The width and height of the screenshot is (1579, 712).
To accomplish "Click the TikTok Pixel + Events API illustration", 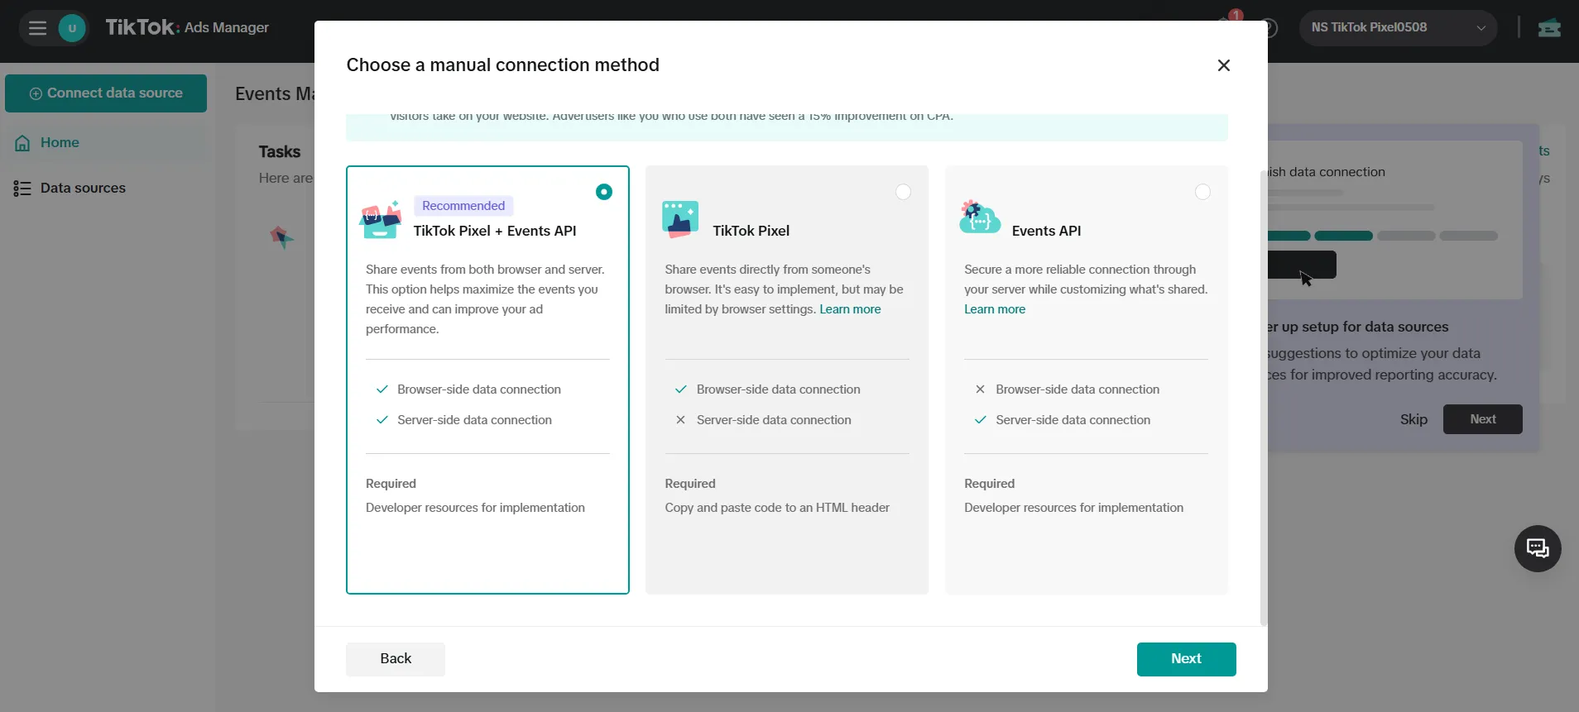I will tap(381, 220).
